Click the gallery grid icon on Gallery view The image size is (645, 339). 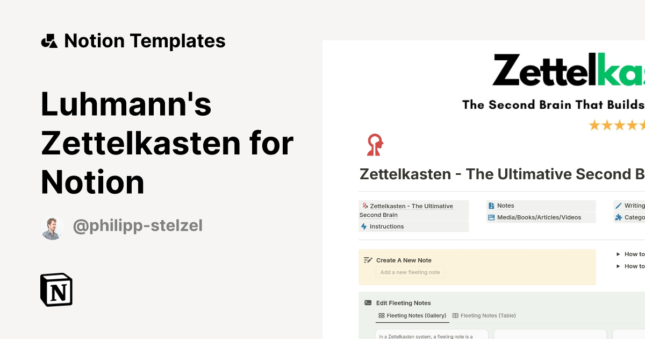(x=382, y=315)
